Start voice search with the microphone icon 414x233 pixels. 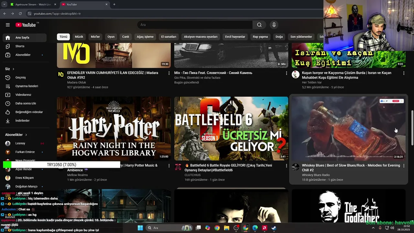point(274,25)
